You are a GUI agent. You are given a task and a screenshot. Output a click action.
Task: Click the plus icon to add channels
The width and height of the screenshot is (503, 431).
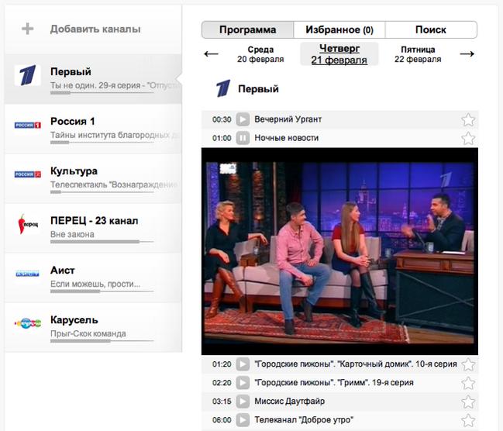(28, 29)
